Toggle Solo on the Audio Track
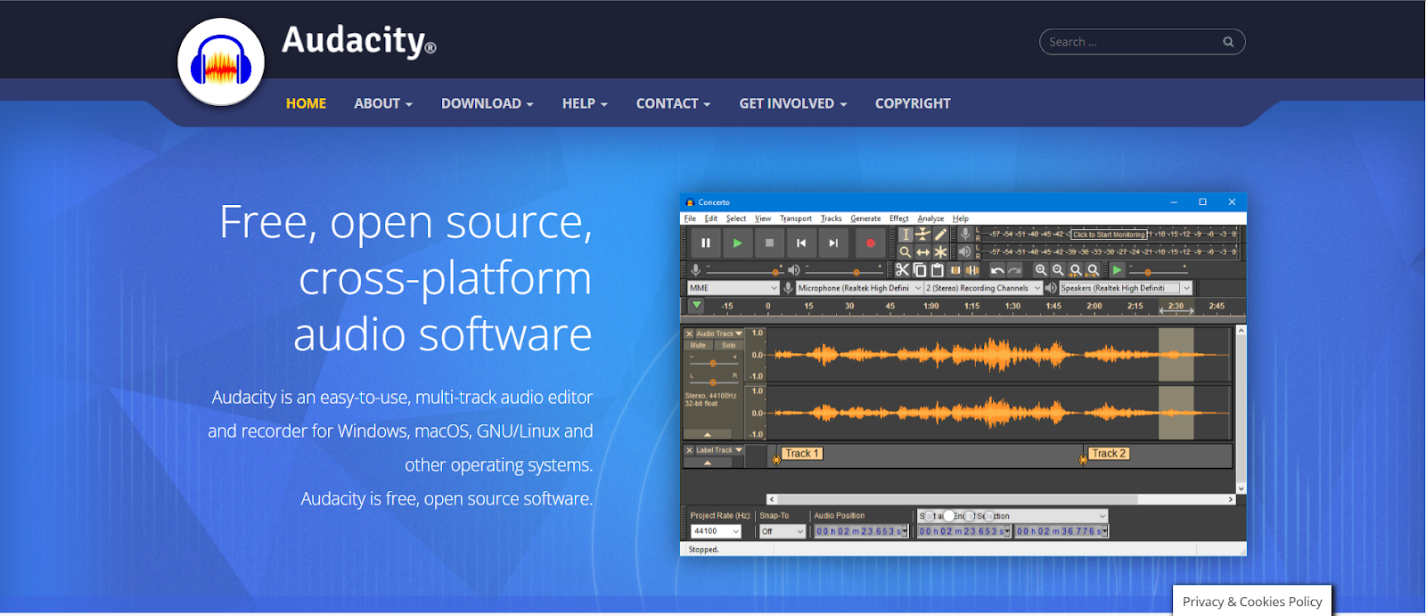Image resolution: width=1426 pixels, height=616 pixels. pos(728,345)
